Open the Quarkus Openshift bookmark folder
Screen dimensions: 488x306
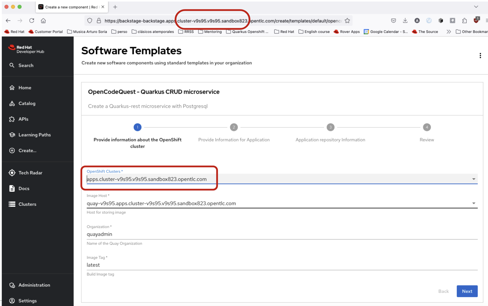click(247, 32)
